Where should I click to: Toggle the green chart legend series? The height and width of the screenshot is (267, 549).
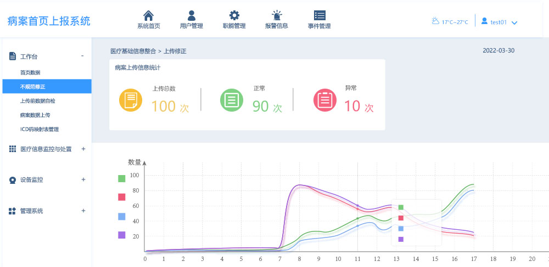coord(122,178)
